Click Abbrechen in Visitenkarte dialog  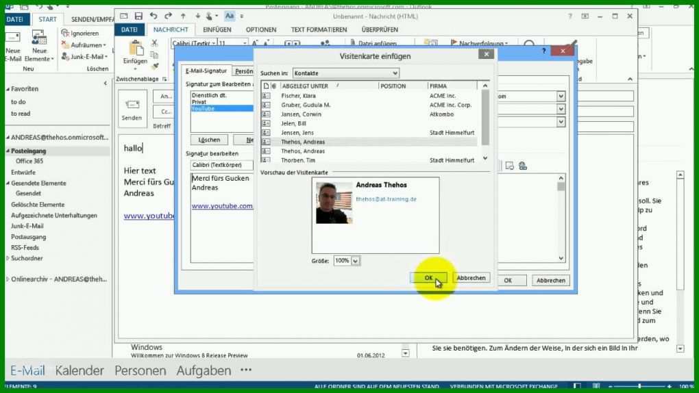[471, 277]
